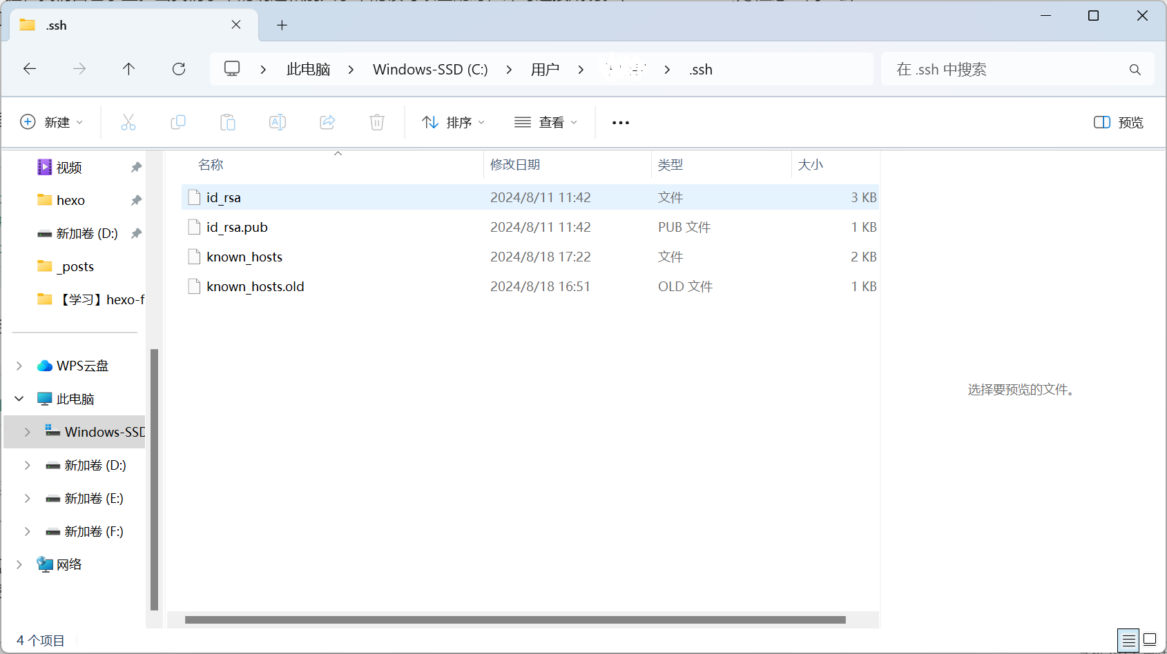
Task: Expand the WPS云盘 tree node
Action: 19,366
